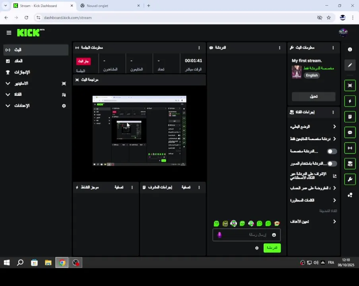Open the three-dot menu of إجراءات القناة panel
The height and width of the screenshot is (286, 359).
[333, 112]
